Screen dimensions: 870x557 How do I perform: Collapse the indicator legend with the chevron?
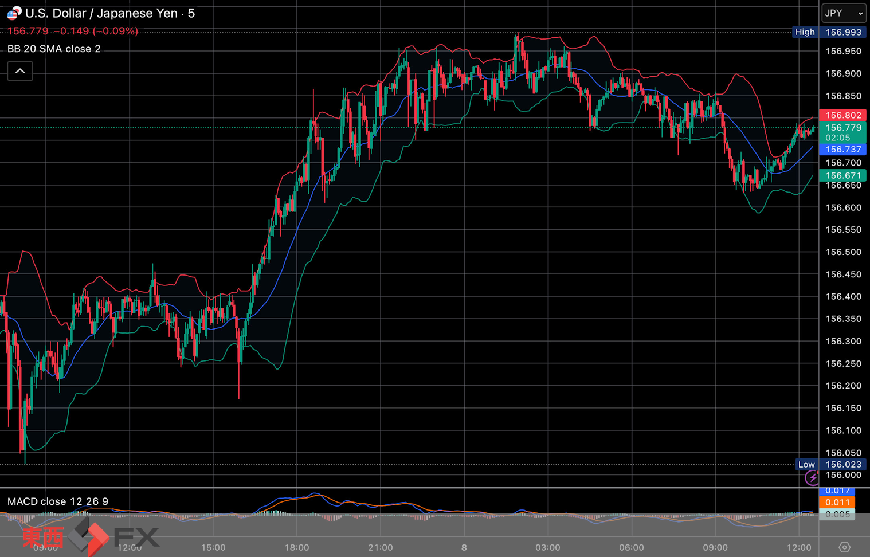click(x=20, y=71)
